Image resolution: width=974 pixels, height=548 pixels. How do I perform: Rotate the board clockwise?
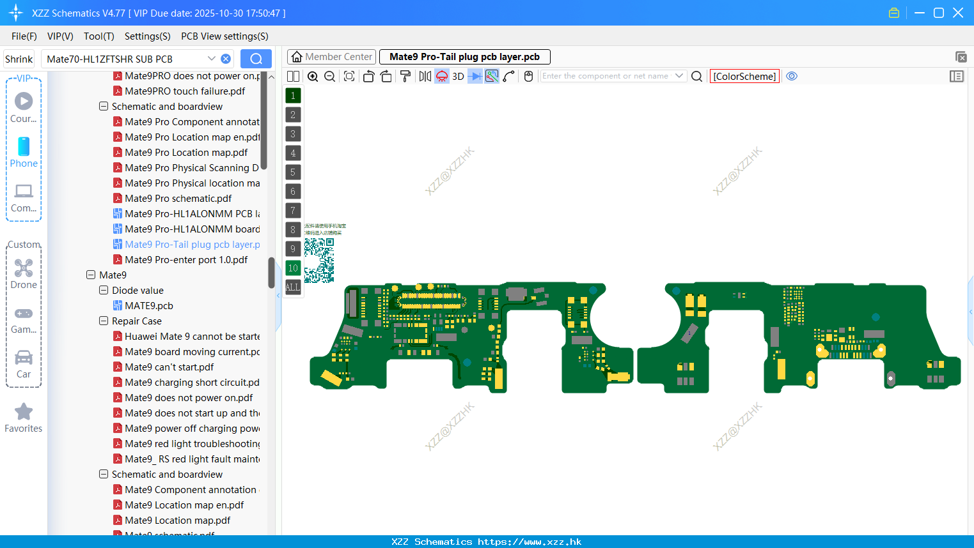coord(386,77)
